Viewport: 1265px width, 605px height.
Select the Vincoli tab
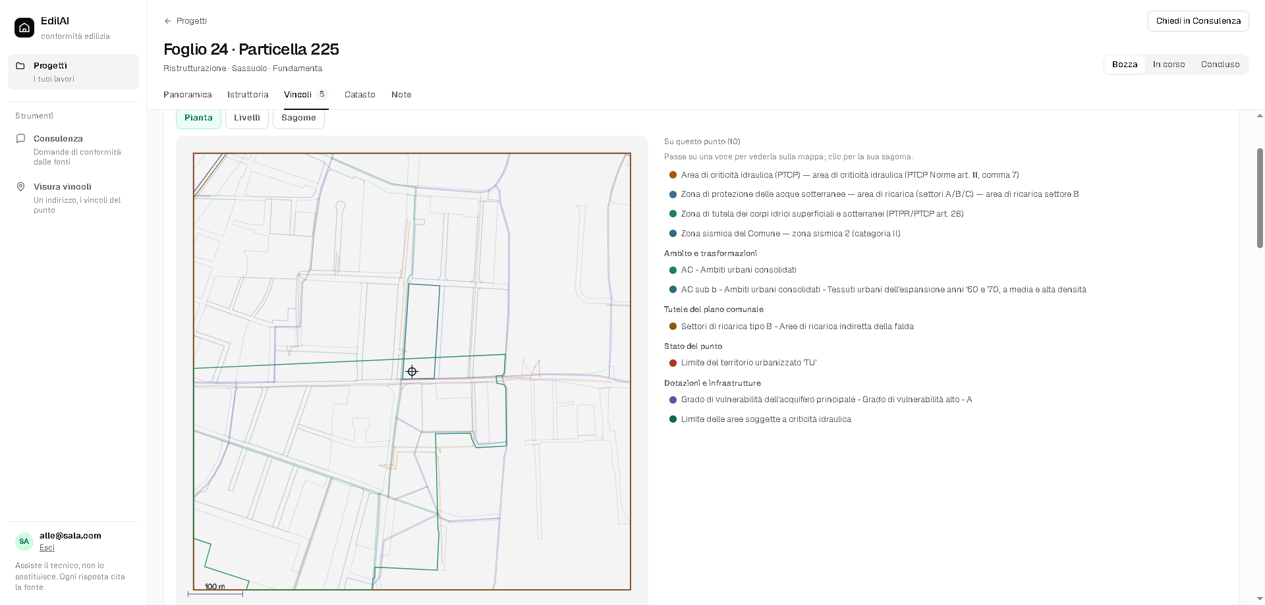coord(306,95)
